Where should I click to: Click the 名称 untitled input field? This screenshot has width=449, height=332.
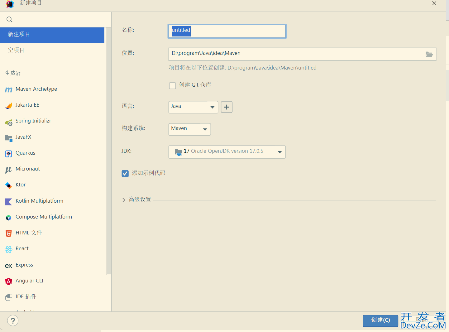point(227,31)
